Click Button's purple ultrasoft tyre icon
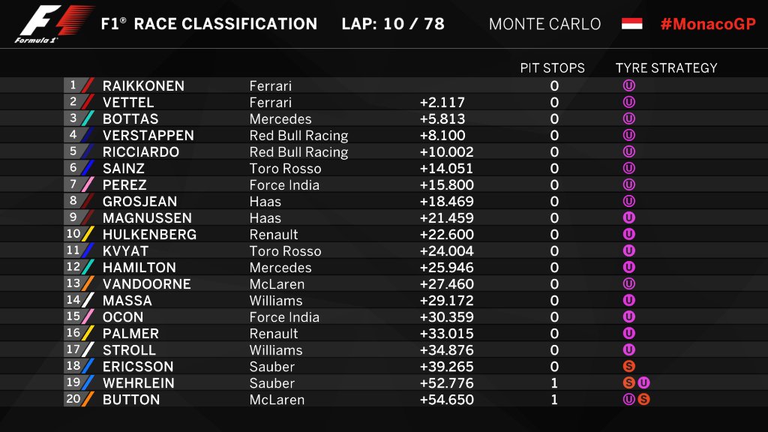Image resolution: width=768 pixels, height=432 pixels. point(629,400)
